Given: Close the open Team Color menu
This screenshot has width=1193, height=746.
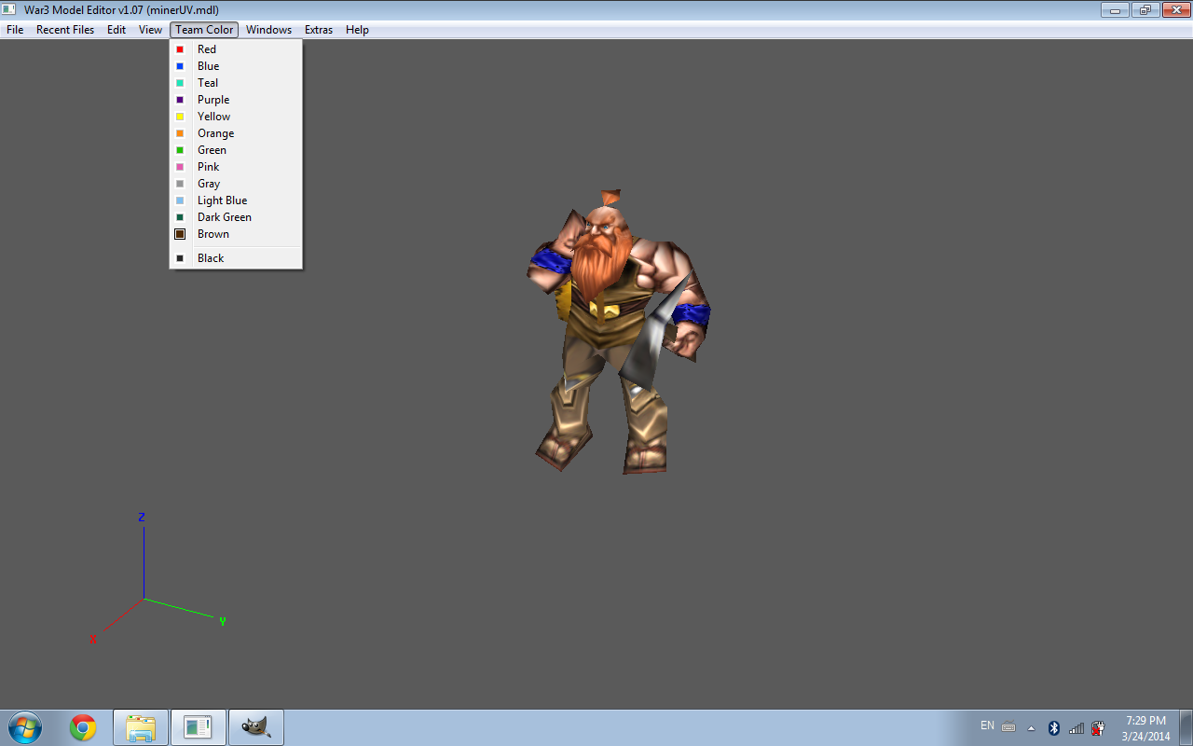Looking at the screenshot, I should 204,30.
